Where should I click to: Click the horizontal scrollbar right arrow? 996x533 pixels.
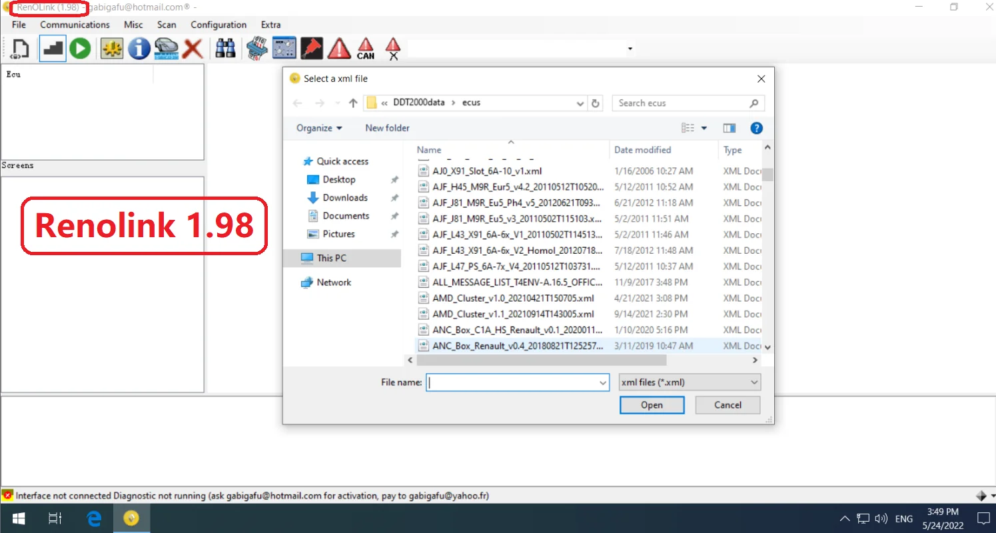pos(755,360)
